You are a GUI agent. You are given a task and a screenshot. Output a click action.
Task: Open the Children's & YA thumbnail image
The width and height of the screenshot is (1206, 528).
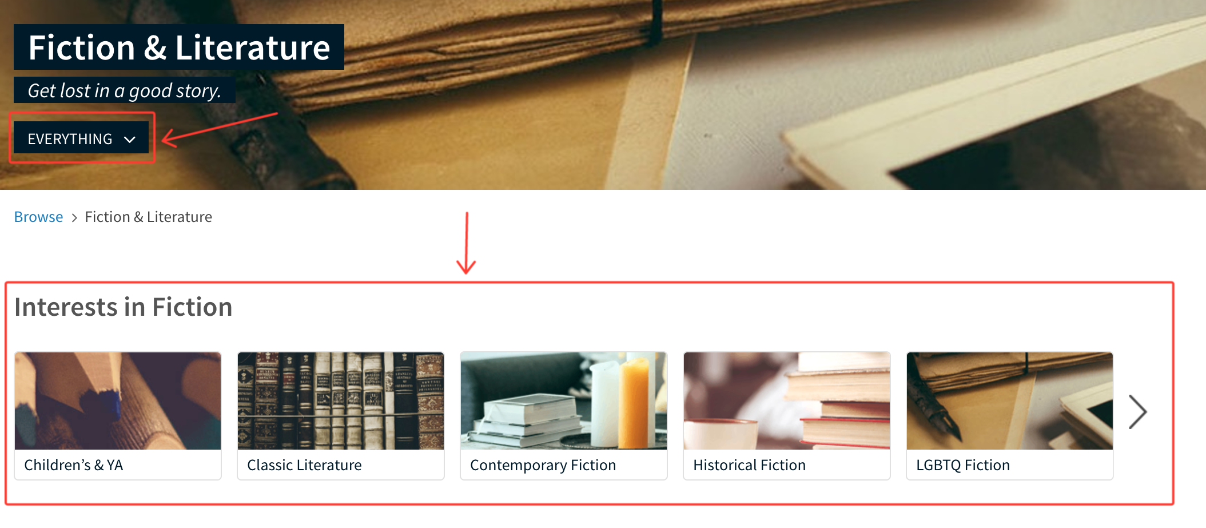point(118,401)
